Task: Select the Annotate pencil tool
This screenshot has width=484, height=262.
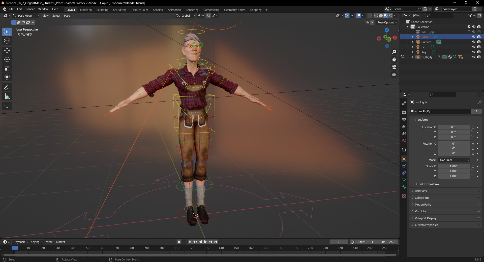Action: [x=7, y=87]
